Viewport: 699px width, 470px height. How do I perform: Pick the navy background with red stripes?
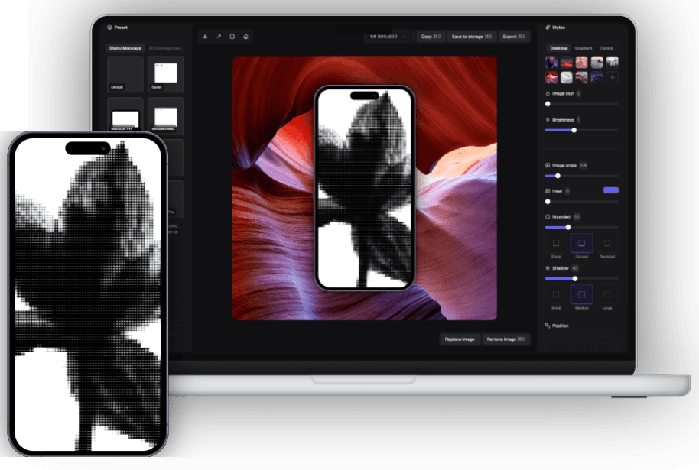pos(567,63)
